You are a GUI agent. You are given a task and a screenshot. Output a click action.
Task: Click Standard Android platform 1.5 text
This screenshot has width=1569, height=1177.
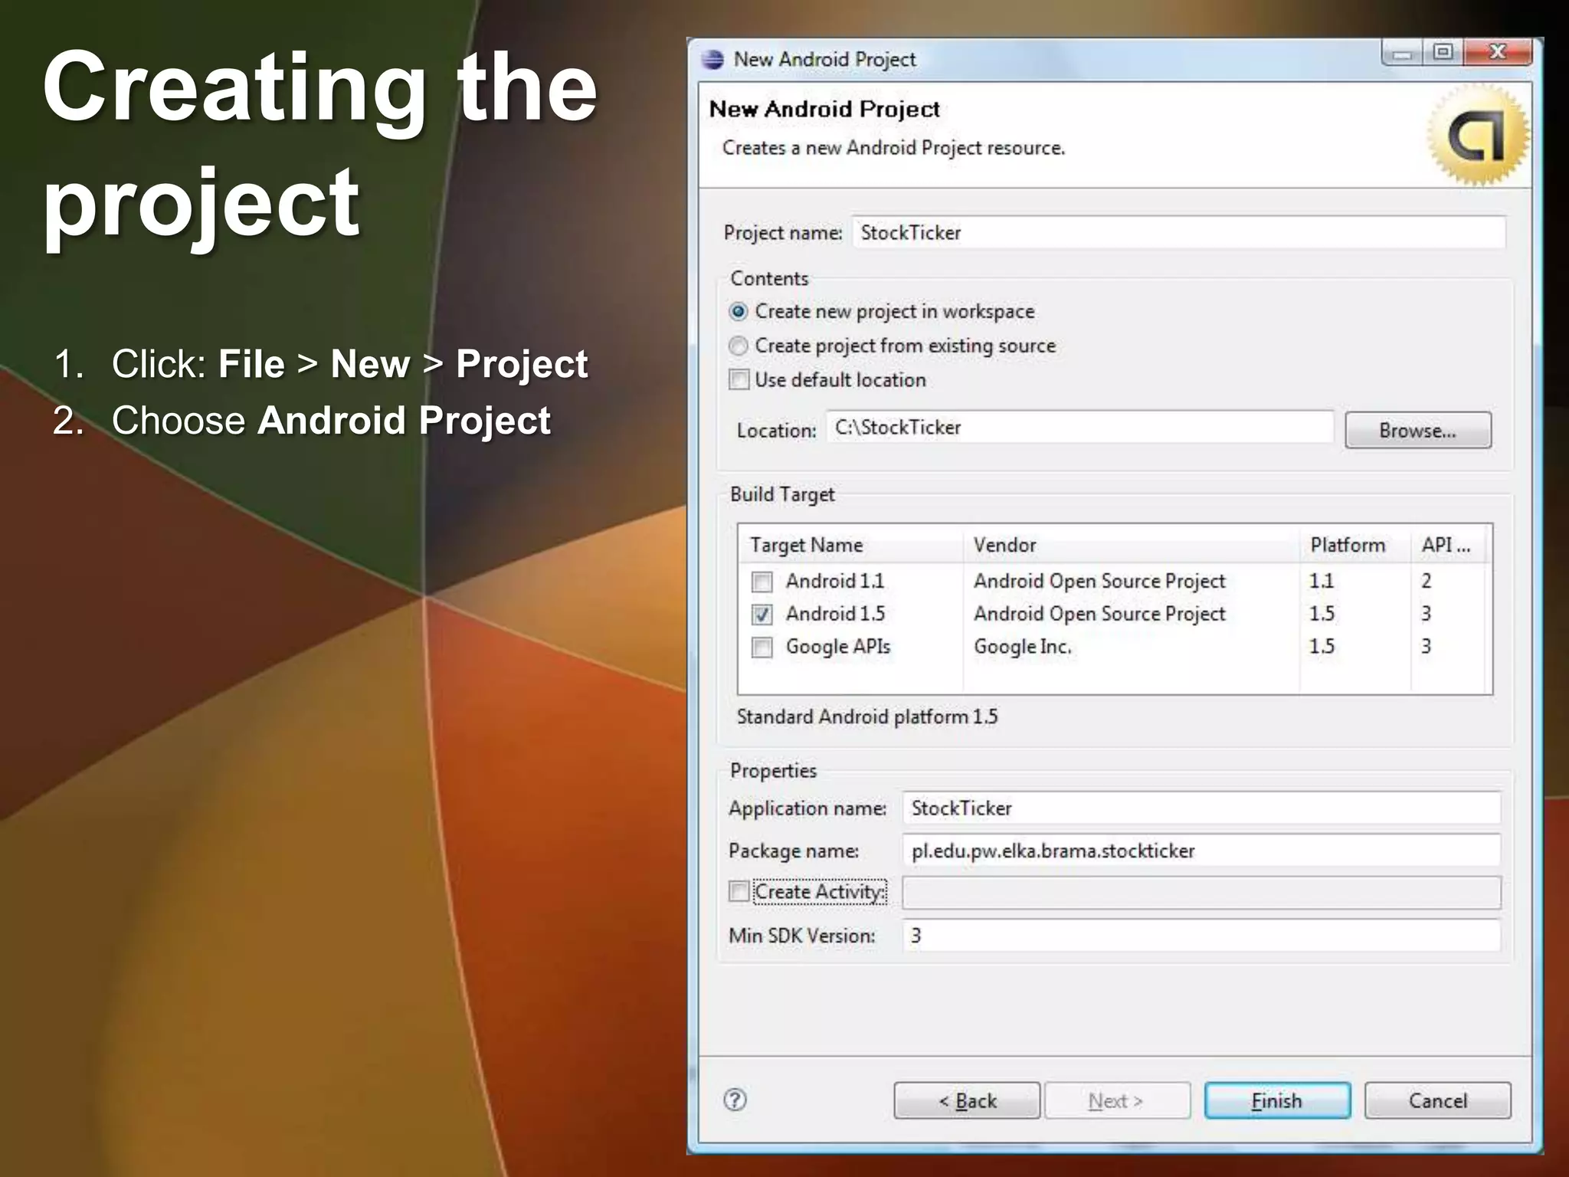[x=867, y=716]
